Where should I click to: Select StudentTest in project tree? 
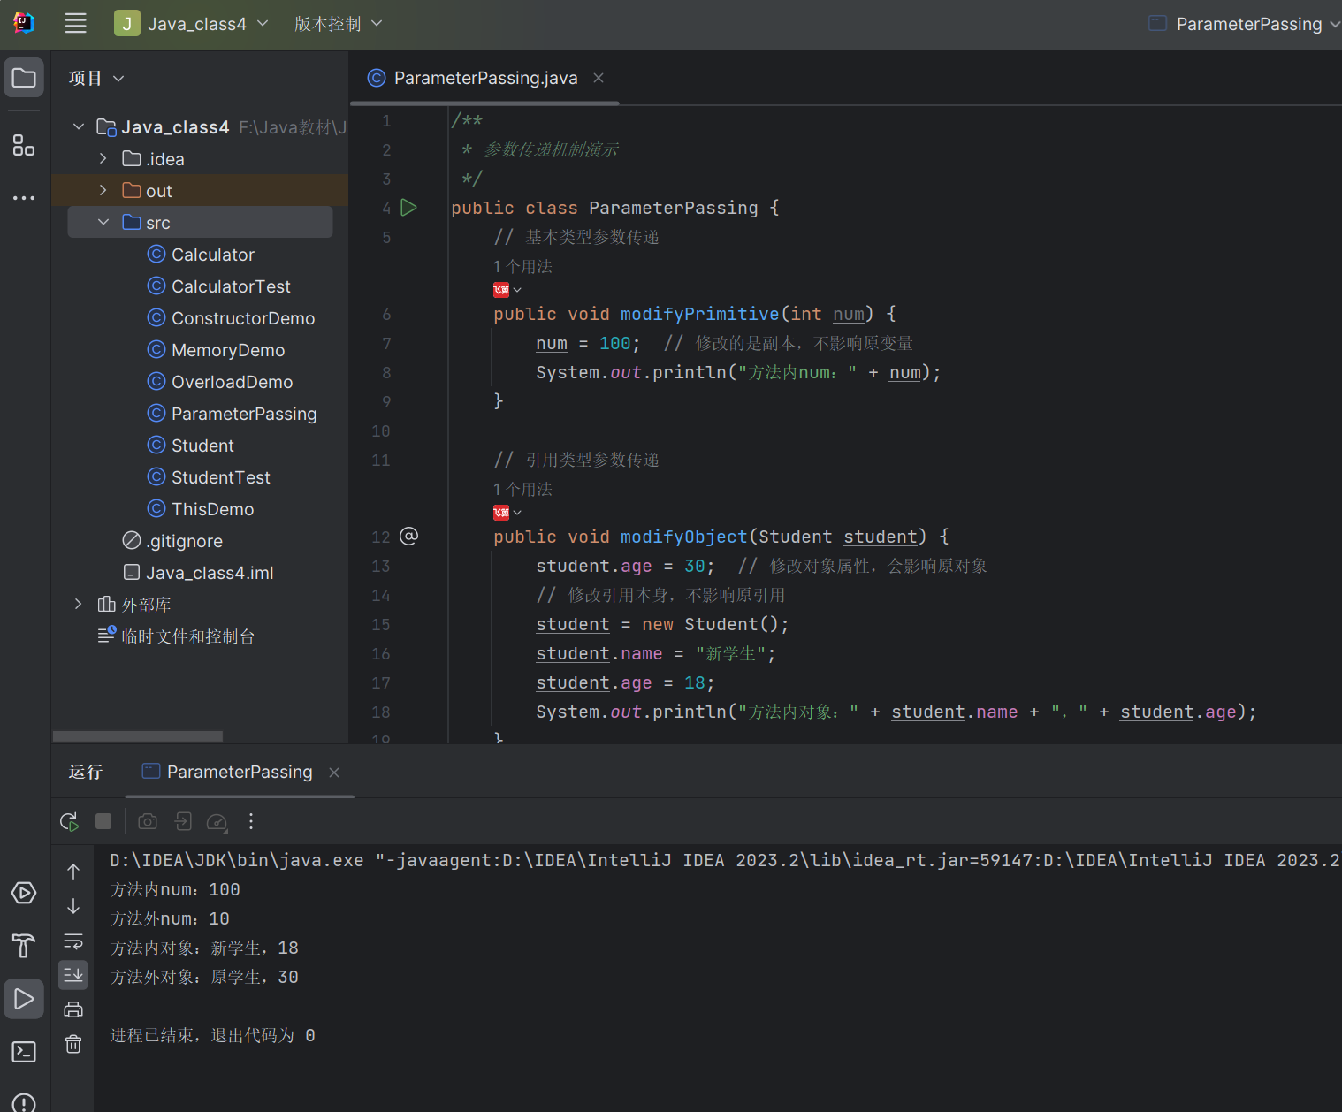point(221,477)
